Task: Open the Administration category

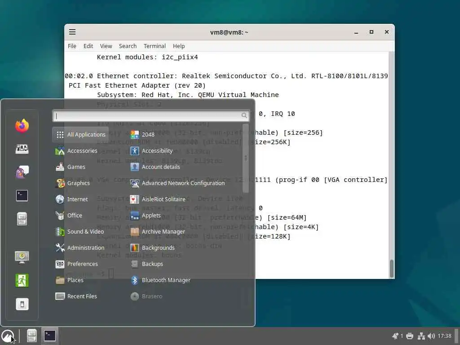Action: (81, 248)
